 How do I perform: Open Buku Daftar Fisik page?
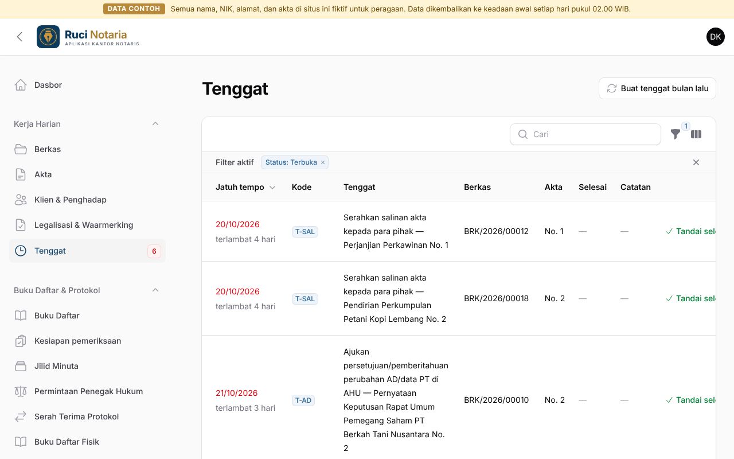click(88, 442)
